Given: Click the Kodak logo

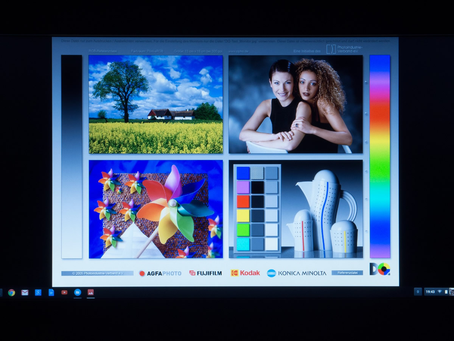Looking at the screenshot, I should tap(245, 273).
